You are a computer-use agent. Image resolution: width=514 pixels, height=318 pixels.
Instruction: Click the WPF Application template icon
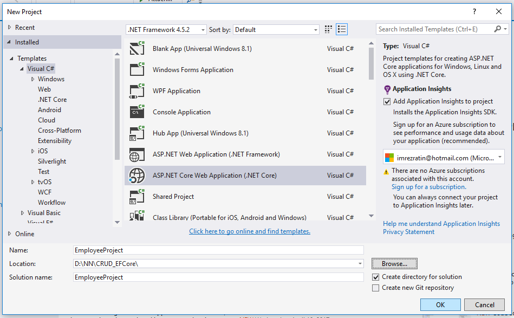tap(137, 91)
